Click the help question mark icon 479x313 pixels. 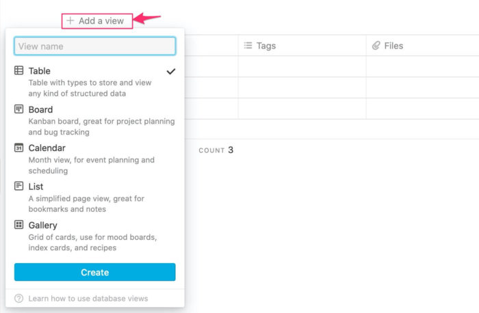[x=18, y=299]
